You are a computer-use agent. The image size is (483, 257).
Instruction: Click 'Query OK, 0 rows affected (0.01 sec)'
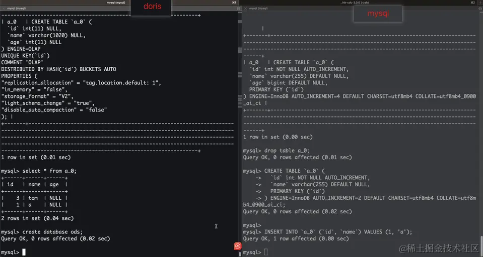(x=298, y=157)
